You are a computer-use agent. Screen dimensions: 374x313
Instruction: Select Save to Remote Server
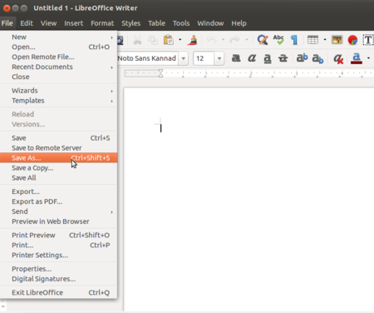tap(58, 148)
